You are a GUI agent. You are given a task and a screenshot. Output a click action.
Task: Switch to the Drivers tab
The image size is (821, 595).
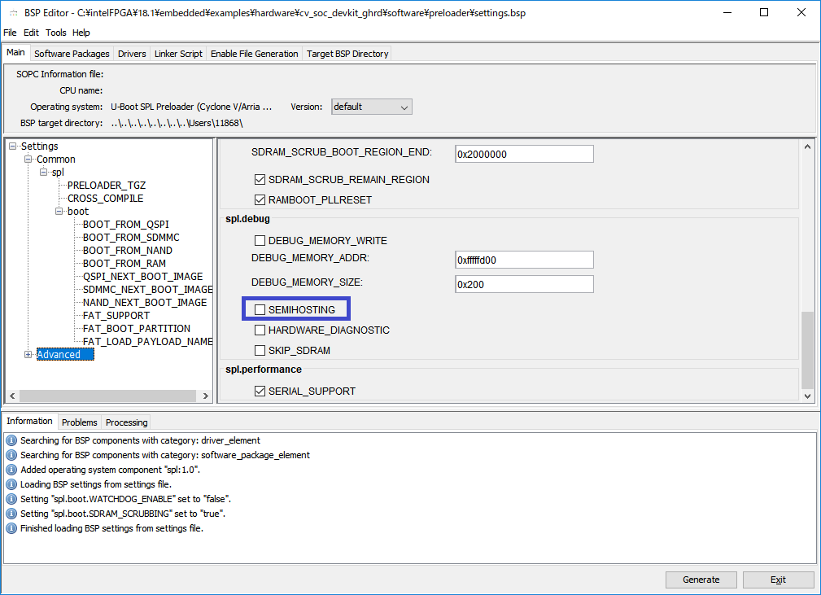point(131,53)
